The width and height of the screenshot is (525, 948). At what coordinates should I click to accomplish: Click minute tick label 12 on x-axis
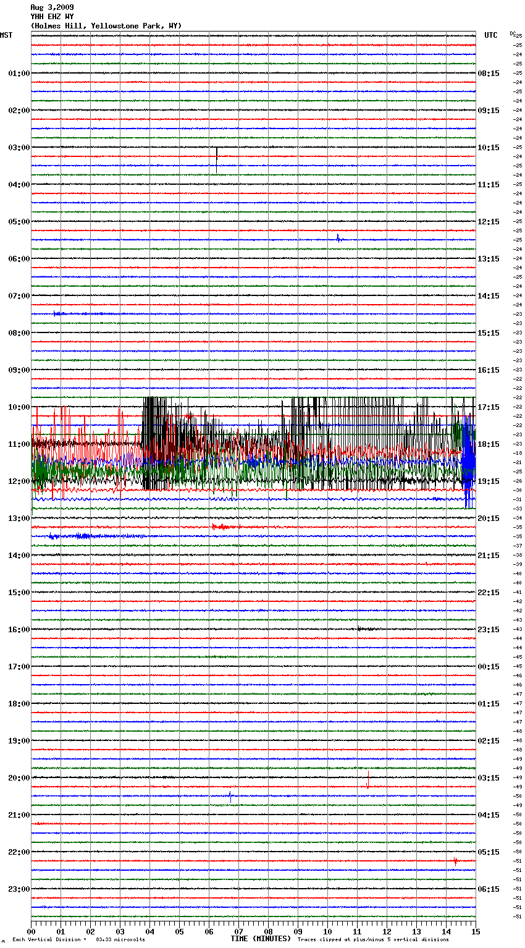coord(387,931)
